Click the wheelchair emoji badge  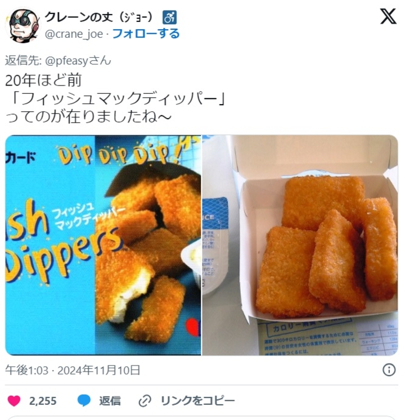point(169,17)
